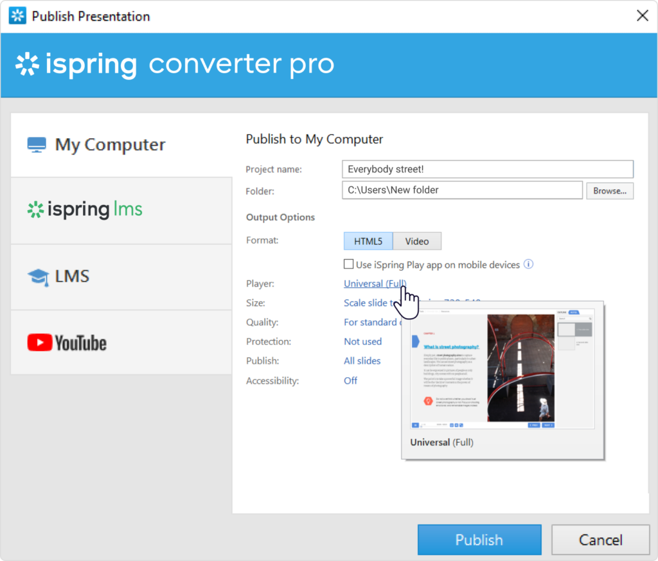
Task: Click the Universal (Full) preview caption
Action: click(x=442, y=442)
